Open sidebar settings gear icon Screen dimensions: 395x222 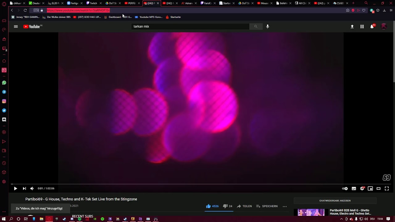4,182
